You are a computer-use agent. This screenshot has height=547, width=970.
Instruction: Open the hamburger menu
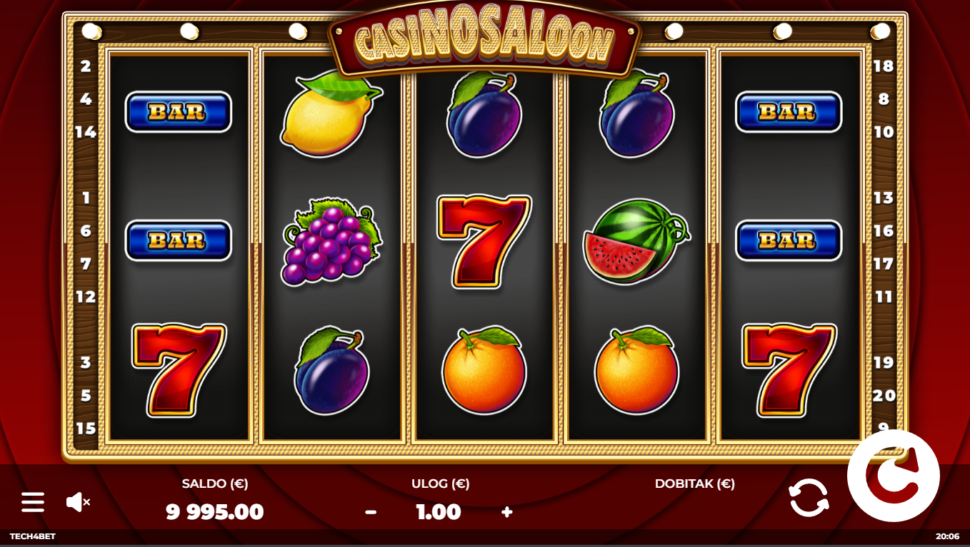[x=32, y=502]
